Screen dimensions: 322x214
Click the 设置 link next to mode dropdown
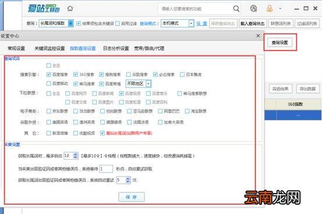pos(201,24)
